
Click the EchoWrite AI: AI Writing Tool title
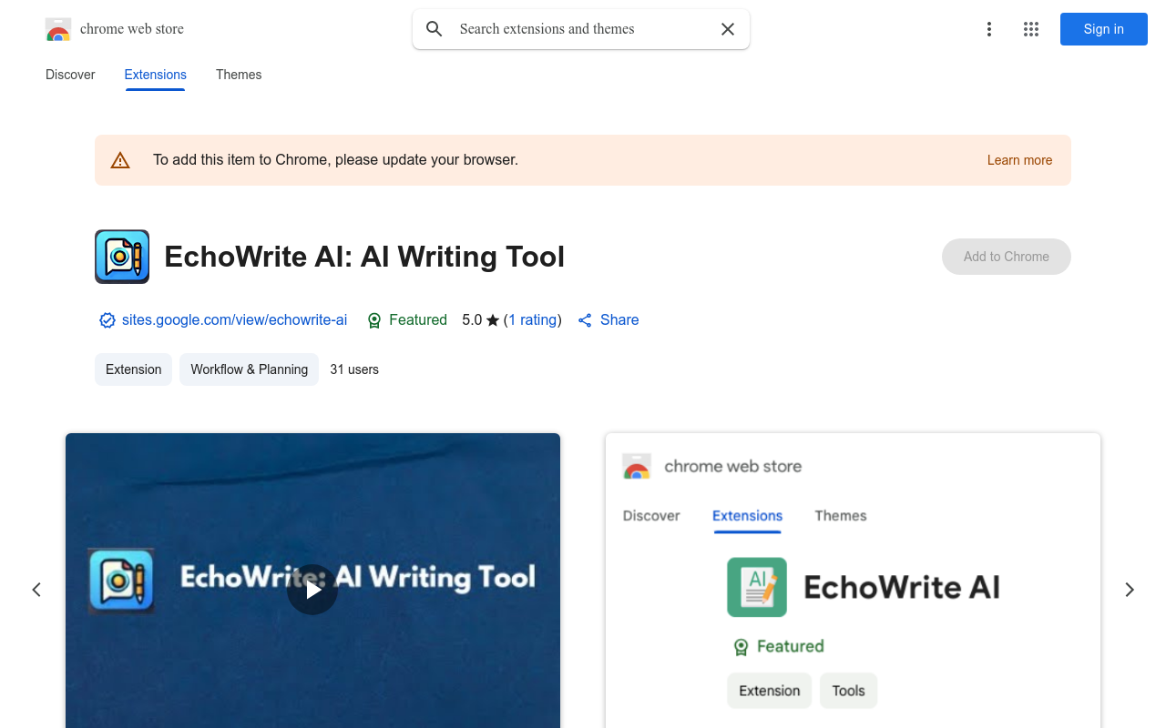click(364, 257)
